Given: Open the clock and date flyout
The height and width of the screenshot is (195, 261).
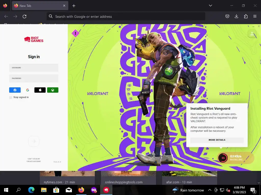Looking at the screenshot, I should [239, 190].
